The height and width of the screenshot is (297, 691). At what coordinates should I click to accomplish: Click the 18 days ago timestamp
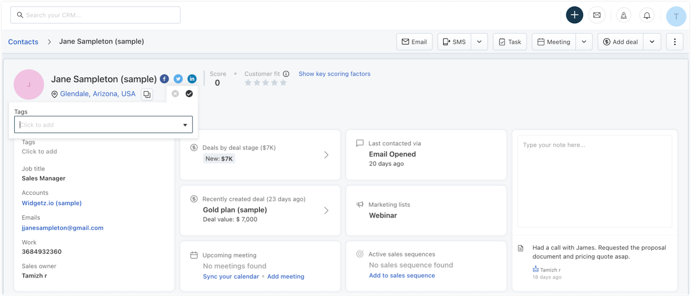pos(547,277)
